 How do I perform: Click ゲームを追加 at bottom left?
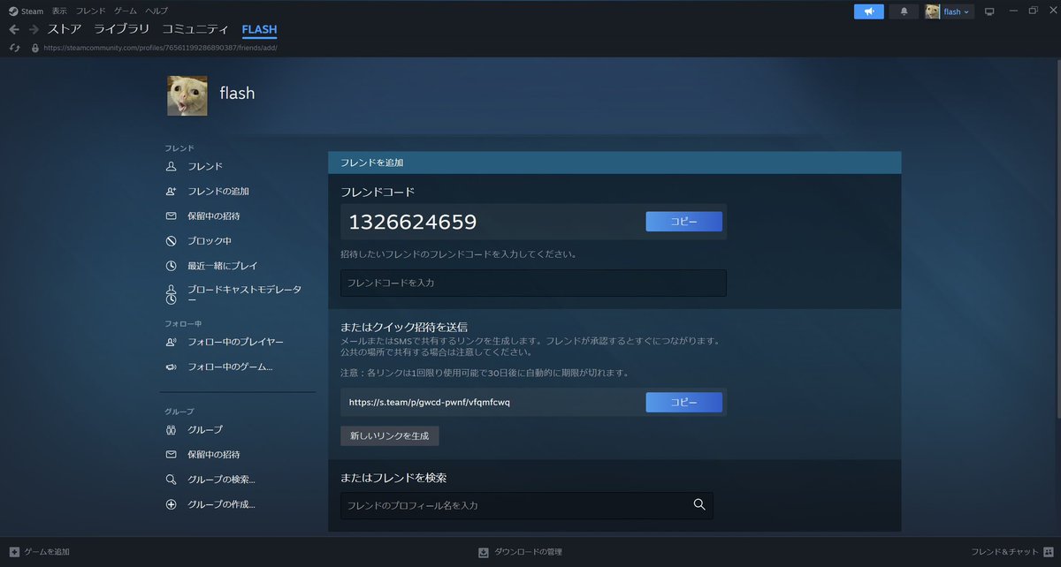(46, 552)
